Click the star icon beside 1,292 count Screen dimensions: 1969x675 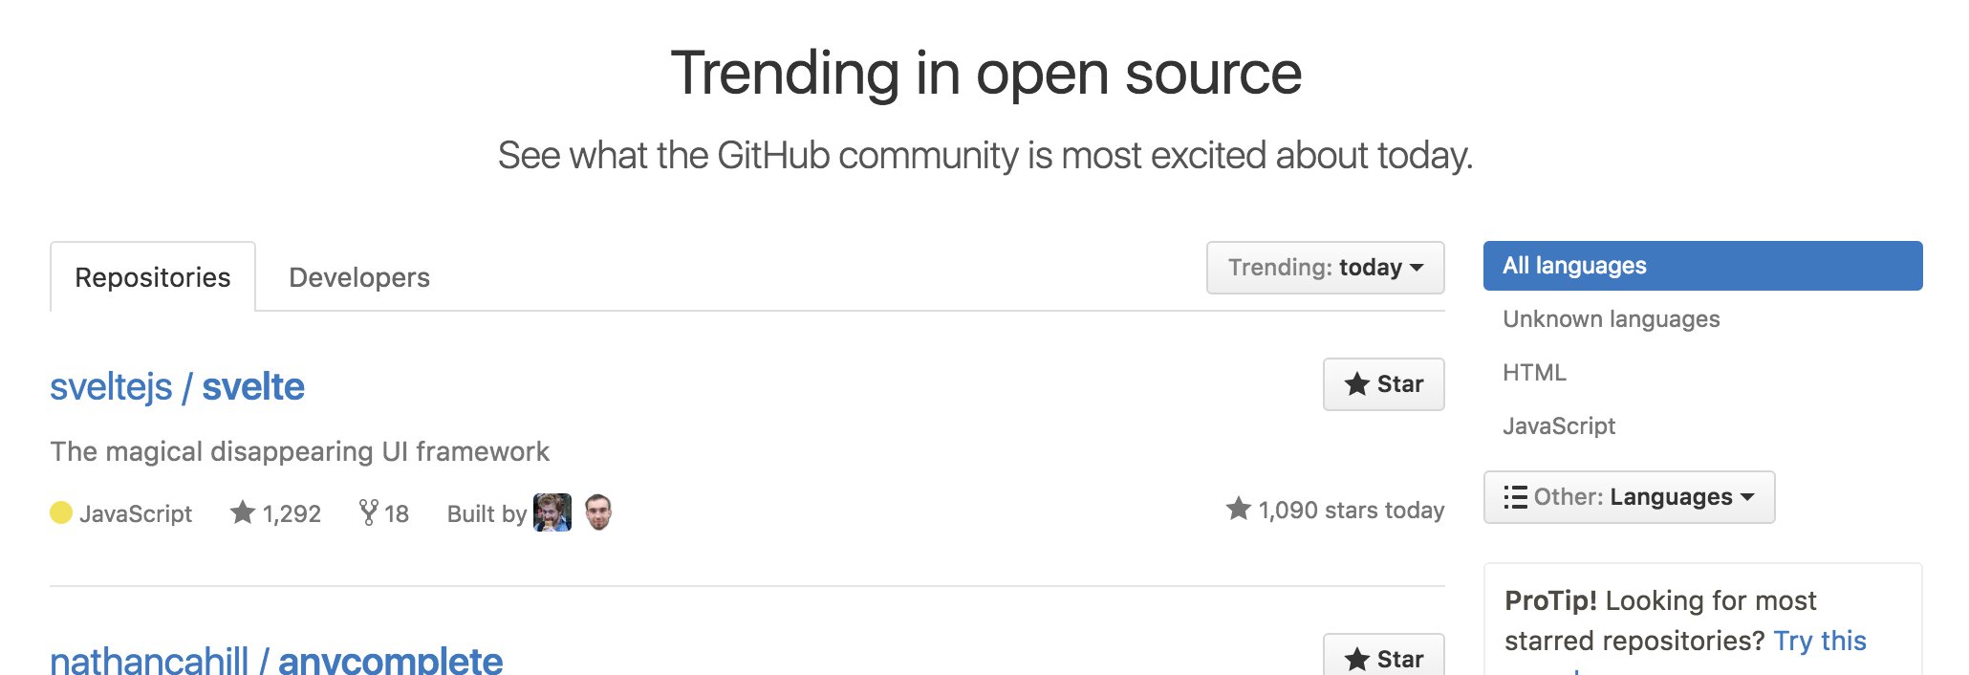[243, 512]
